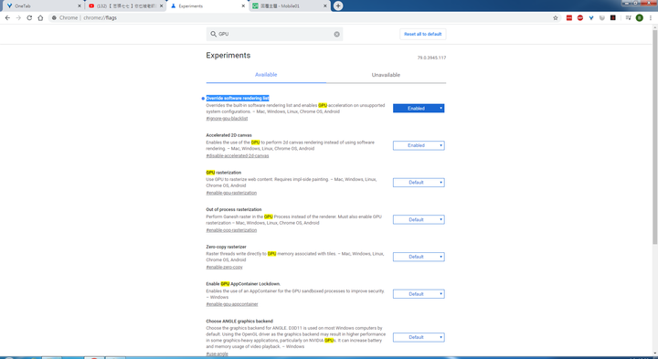Follow the #ignore-gpu-blacklist link

tap(227, 119)
